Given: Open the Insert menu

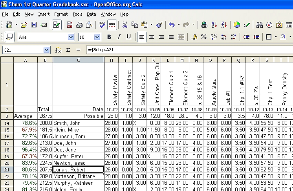Looking at the screenshot, I should 44,14.
